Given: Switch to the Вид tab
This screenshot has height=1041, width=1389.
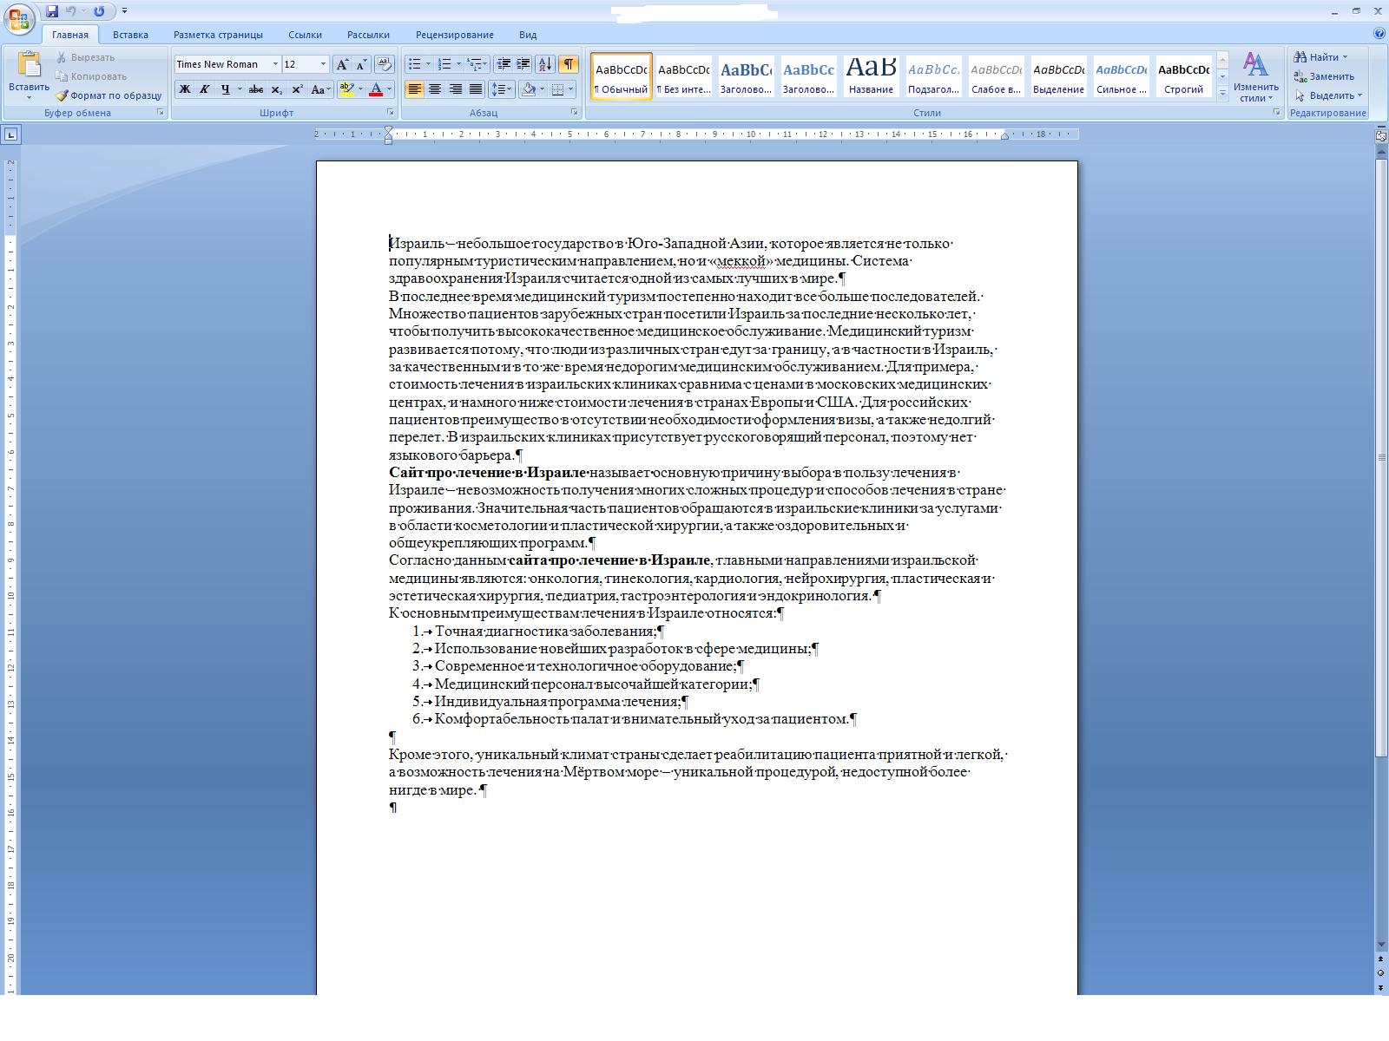Looking at the screenshot, I should (x=528, y=35).
